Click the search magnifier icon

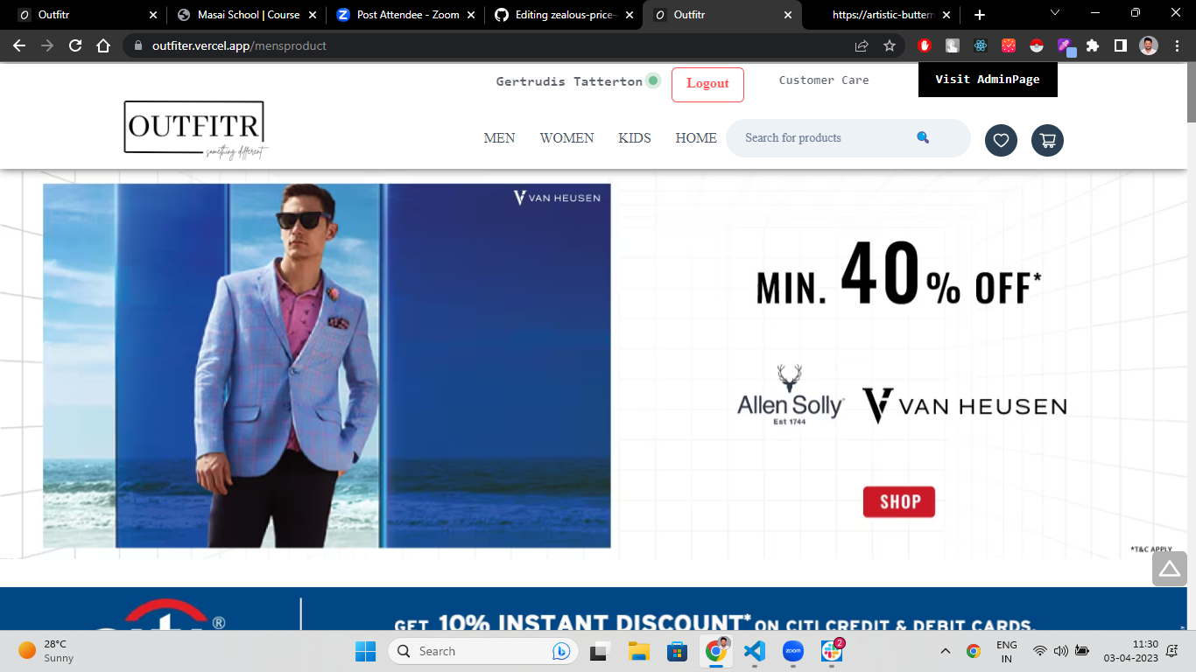click(923, 137)
